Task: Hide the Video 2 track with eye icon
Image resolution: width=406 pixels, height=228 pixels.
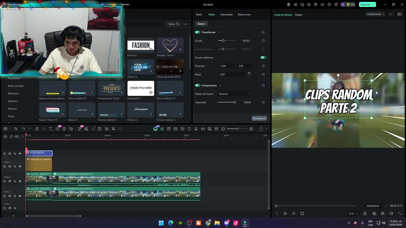Action: (x=20, y=181)
